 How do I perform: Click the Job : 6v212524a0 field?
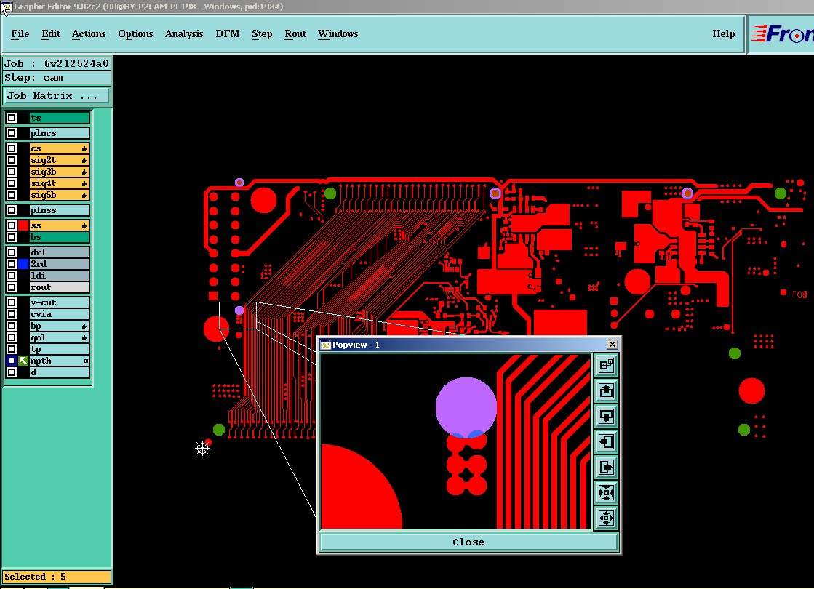click(57, 64)
